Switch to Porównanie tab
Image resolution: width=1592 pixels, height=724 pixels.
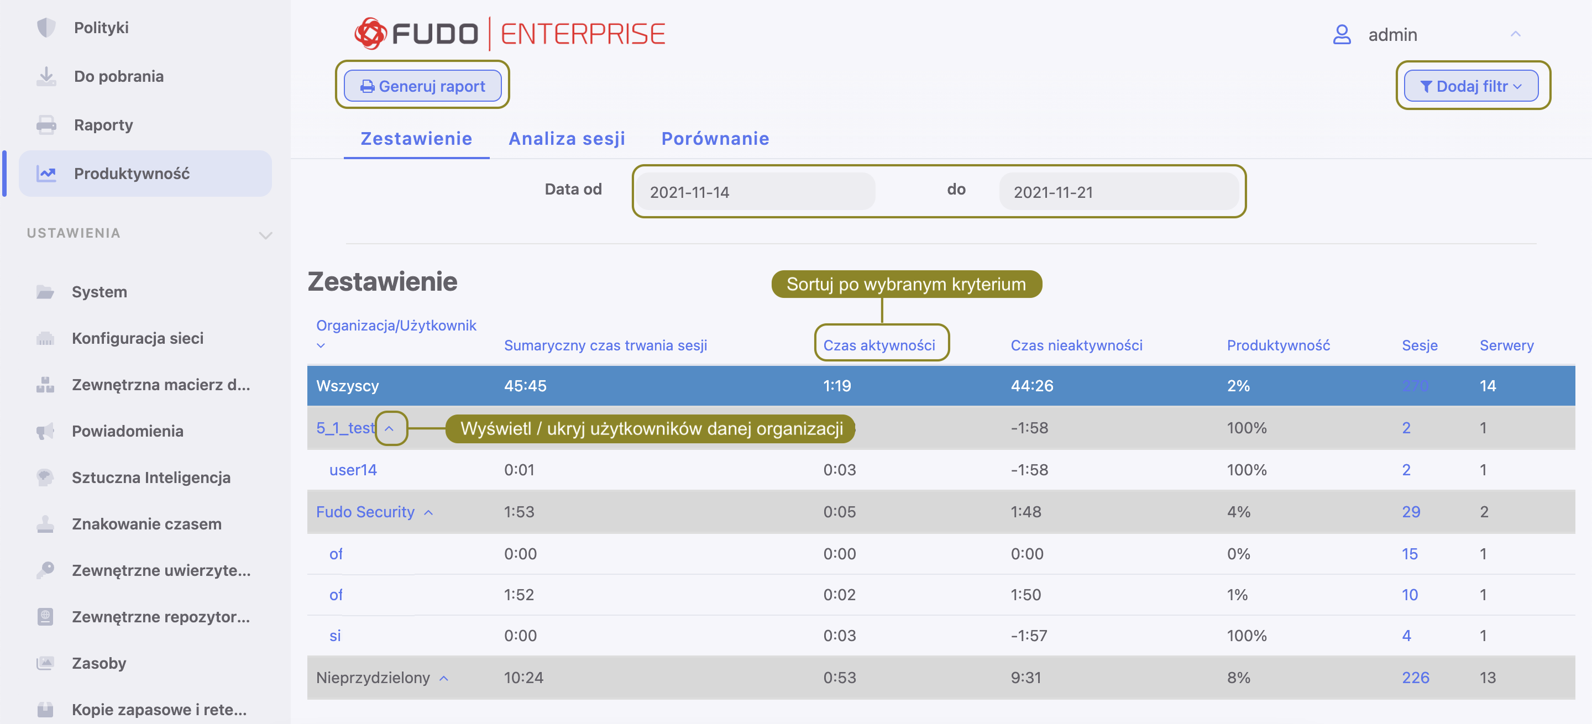pos(715,138)
